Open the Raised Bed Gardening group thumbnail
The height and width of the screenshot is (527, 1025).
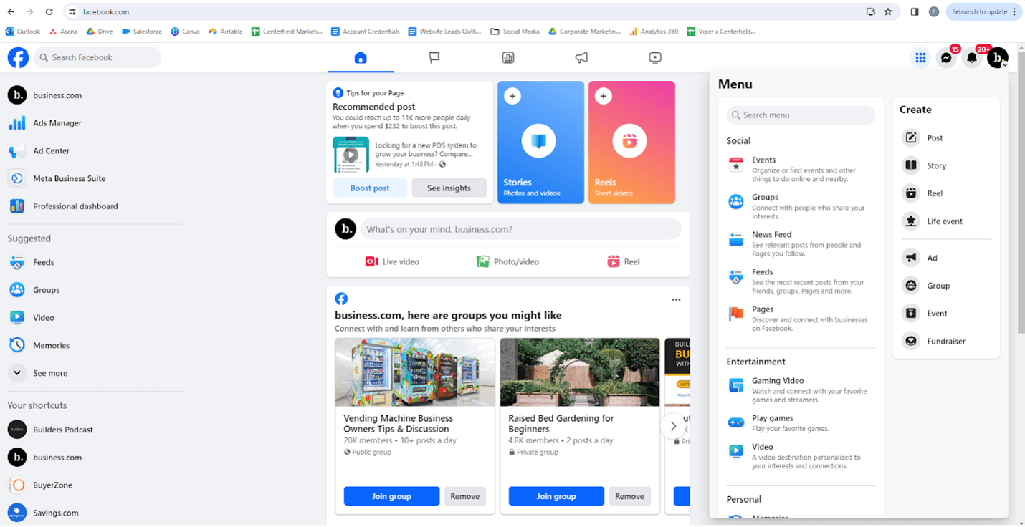(580, 372)
